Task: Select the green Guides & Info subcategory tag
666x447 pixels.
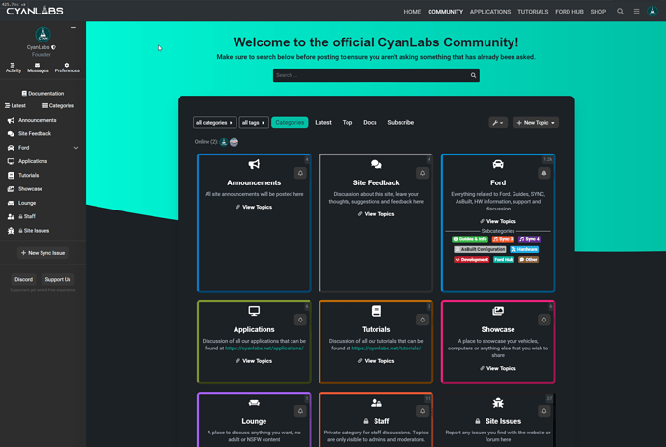Action: pos(470,239)
